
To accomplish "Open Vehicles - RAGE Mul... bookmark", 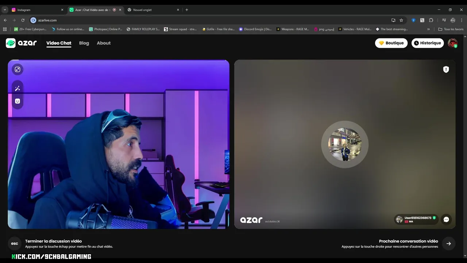I will pos(355,29).
